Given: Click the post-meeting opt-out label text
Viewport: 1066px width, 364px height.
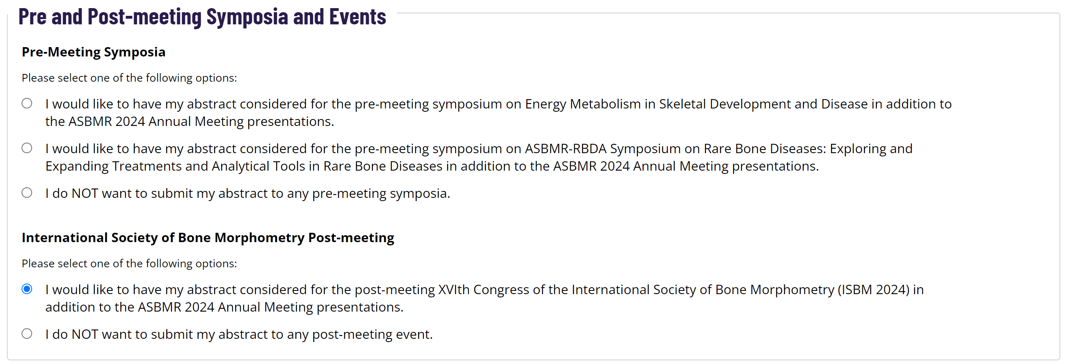Looking at the screenshot, I should (239, 334).
